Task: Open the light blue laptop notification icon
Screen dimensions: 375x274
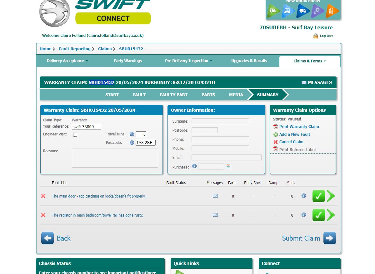Action: (x=288, y=11)
